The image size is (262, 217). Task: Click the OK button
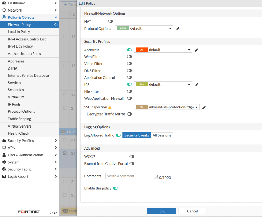(161, 211)
